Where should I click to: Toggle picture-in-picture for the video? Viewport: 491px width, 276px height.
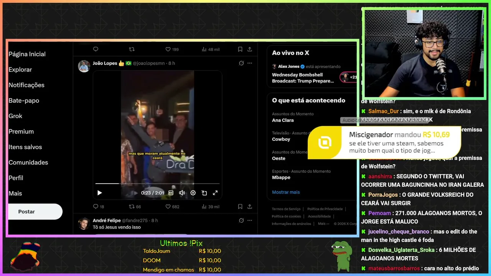[204, 193]
